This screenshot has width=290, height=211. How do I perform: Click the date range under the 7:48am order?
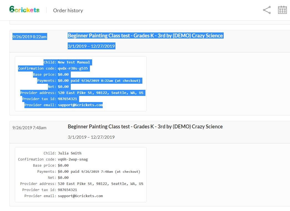91,137
